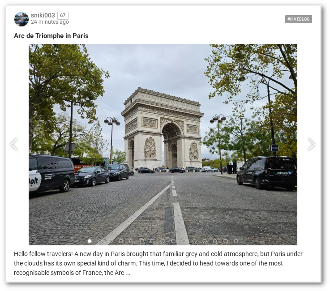Jump to the fifth carousel dot
The height and width of the screenshot is (291, 330).
pyautogui.click(x=131, y=241)
